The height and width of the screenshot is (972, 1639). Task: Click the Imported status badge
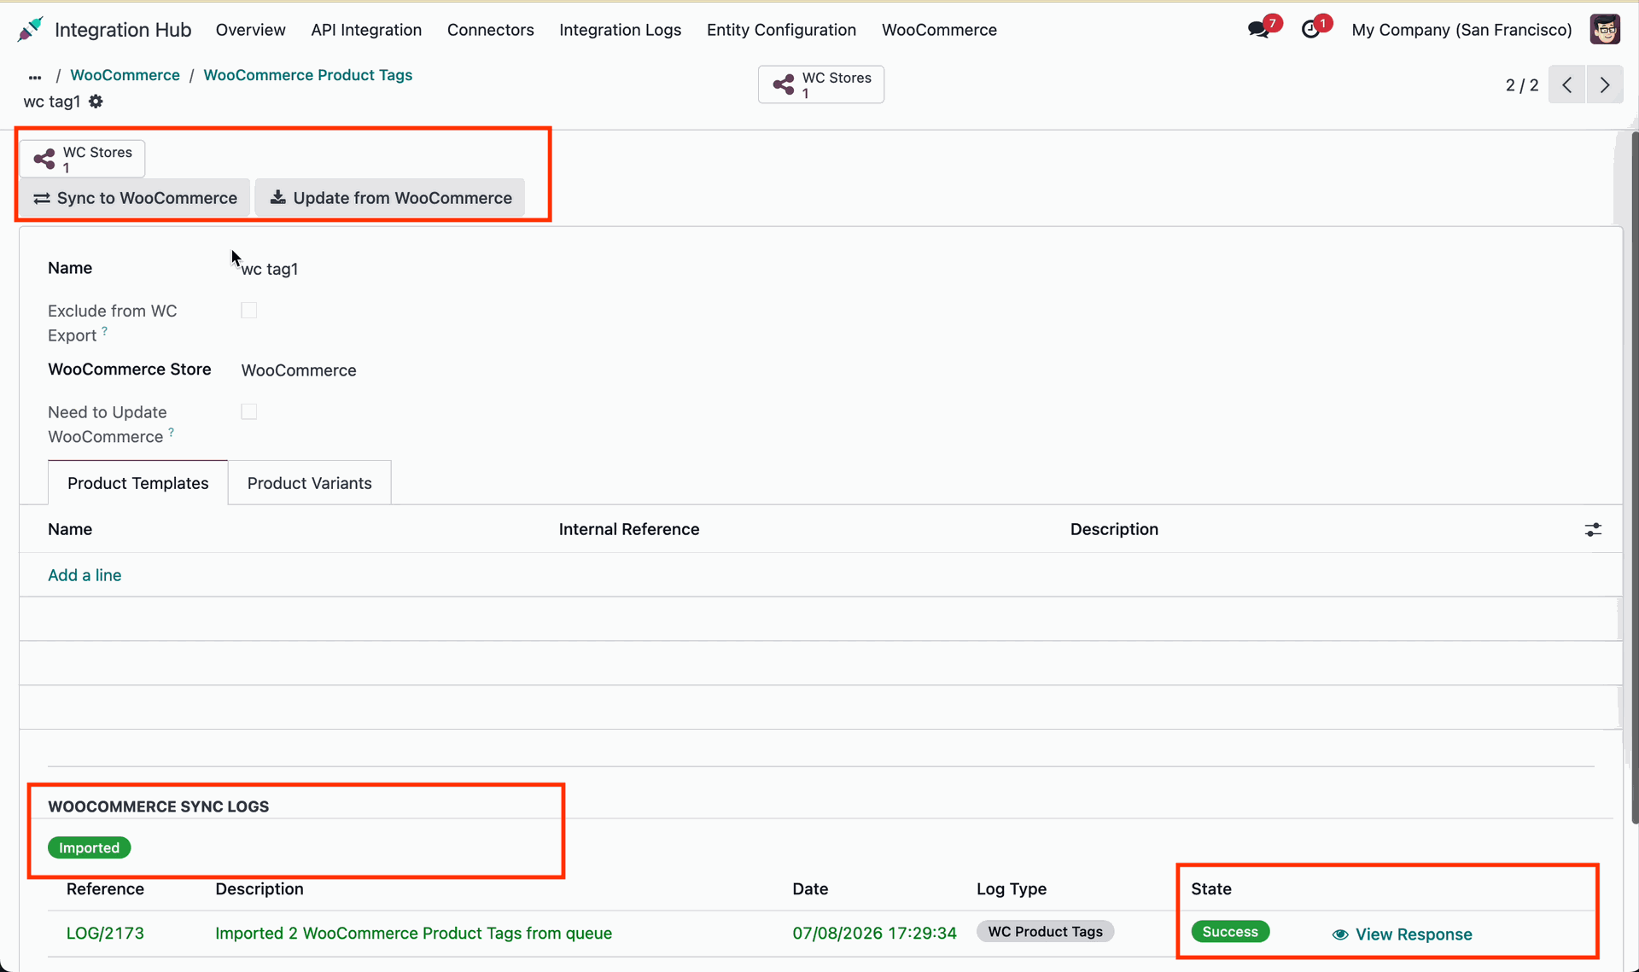(90, 847)
